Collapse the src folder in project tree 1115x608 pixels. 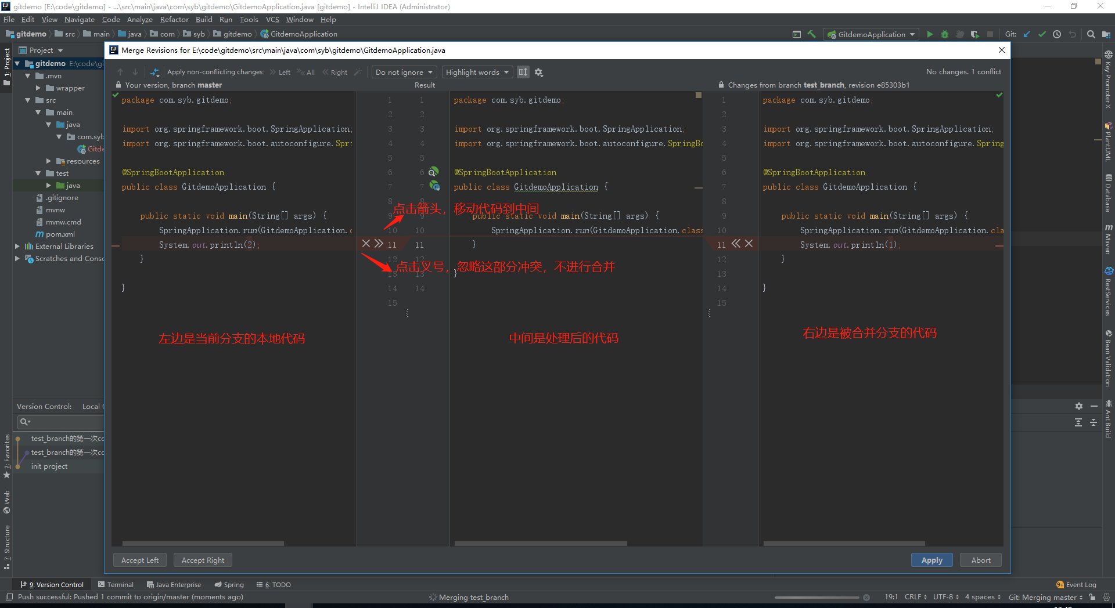[28, 100]
